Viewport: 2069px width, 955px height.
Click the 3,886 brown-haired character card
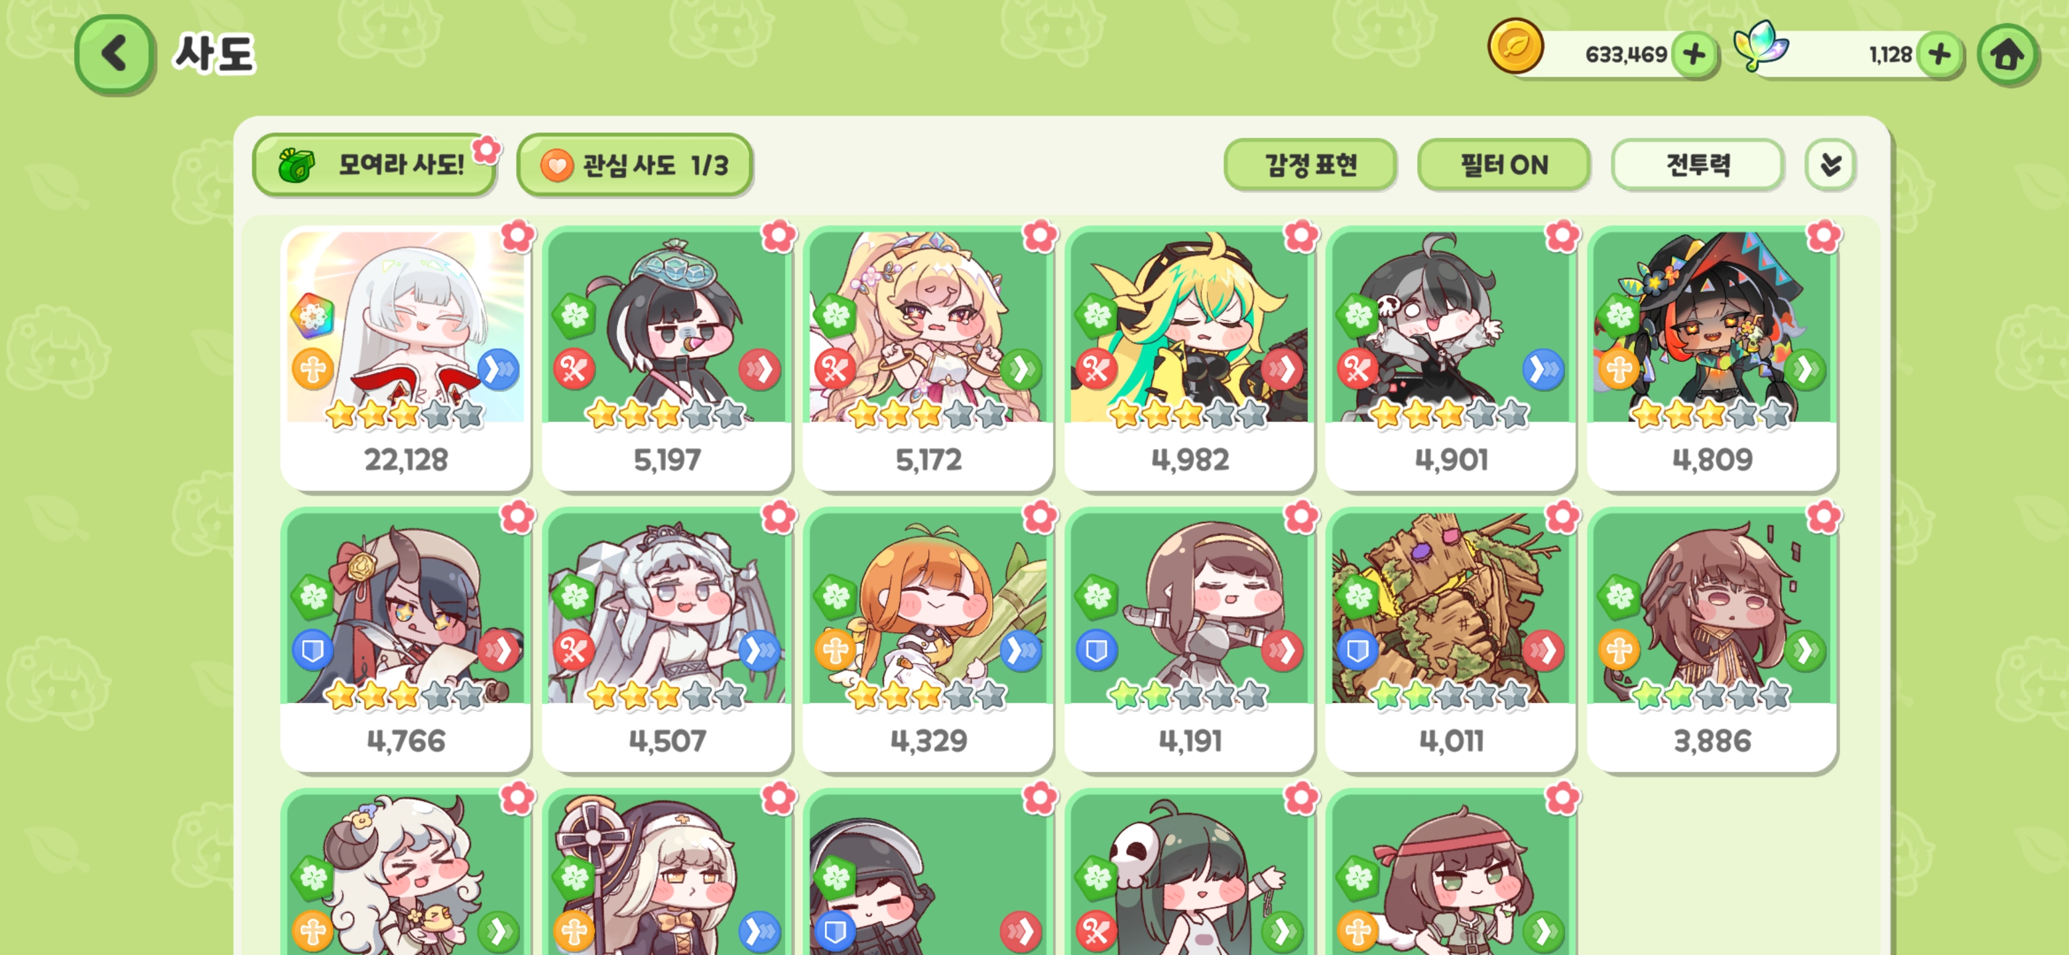tap(1712, 639)
